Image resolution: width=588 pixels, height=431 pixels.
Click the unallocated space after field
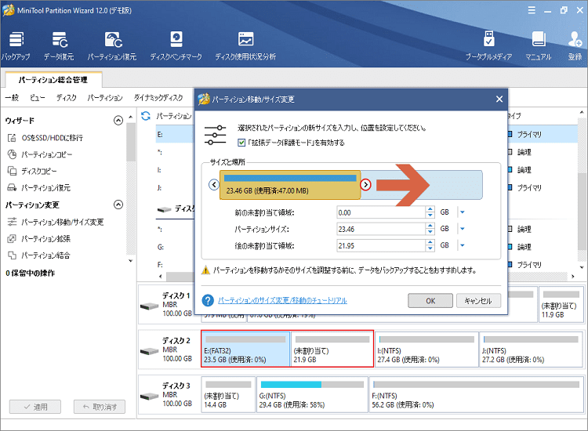click(380, 245)
